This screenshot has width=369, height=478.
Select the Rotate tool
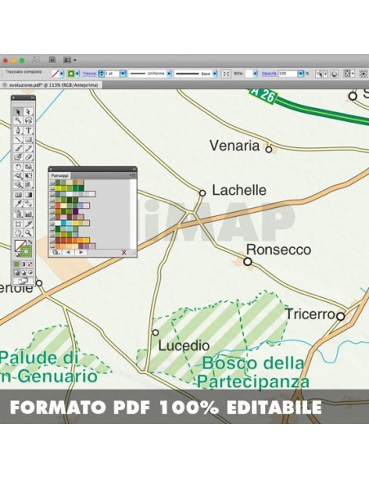pos(18,167)
